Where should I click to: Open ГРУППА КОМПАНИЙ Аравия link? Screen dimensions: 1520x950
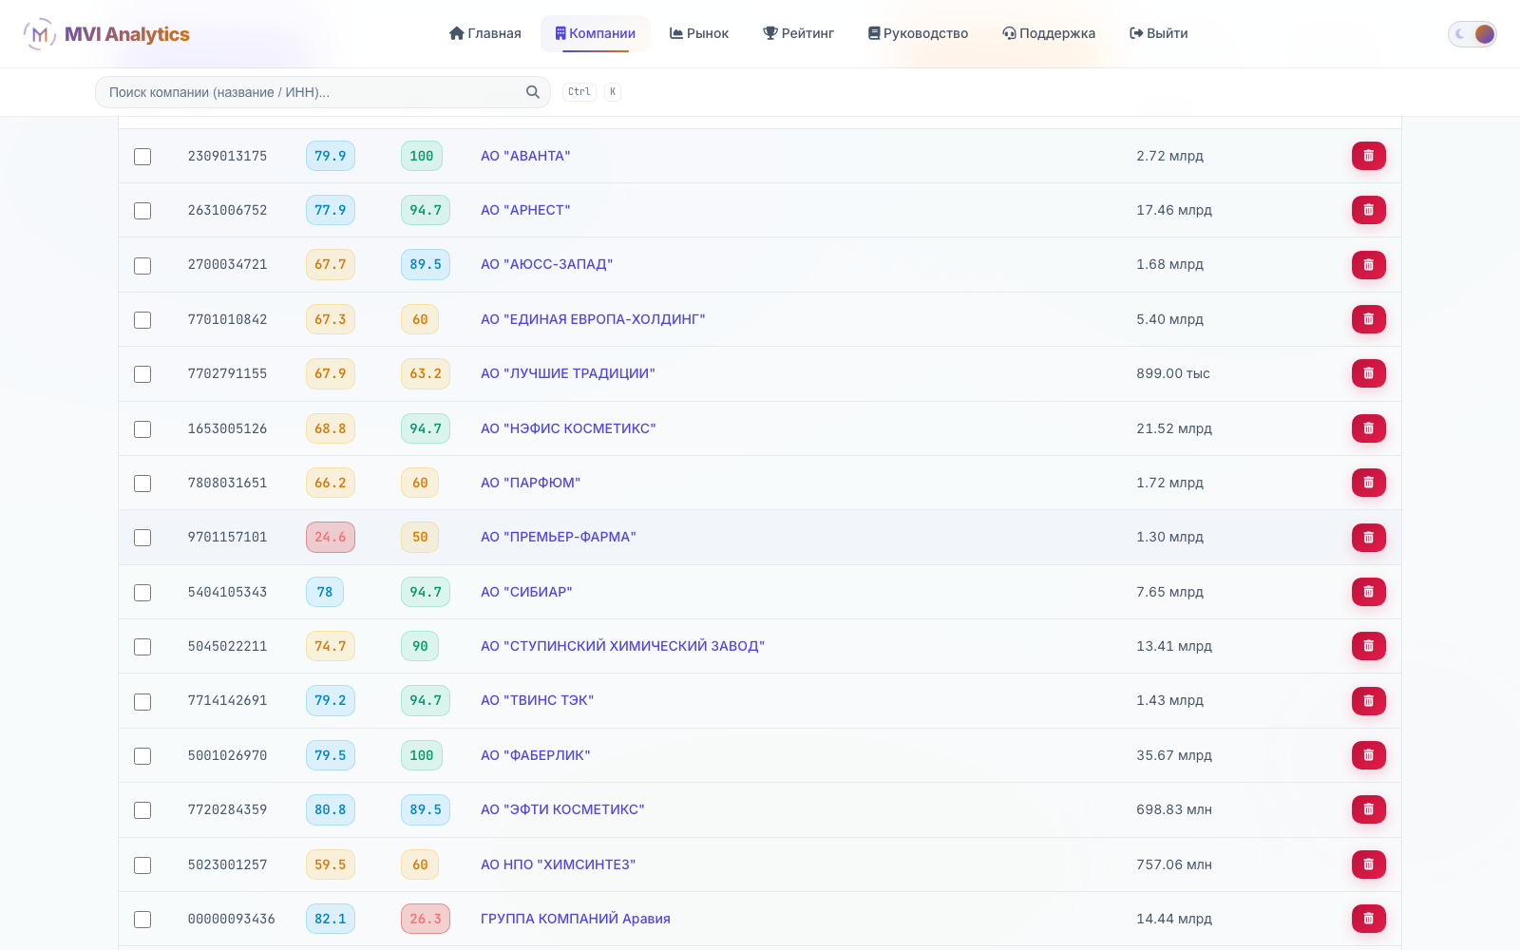(576, 919)
